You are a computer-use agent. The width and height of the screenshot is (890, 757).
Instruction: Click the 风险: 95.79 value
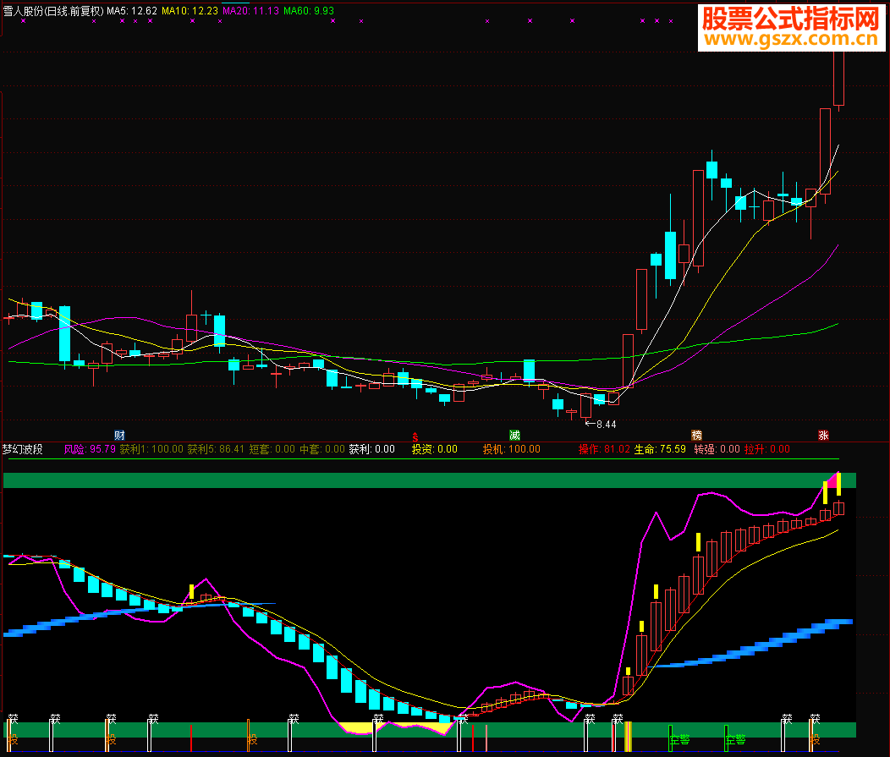[x=90, y=449]
